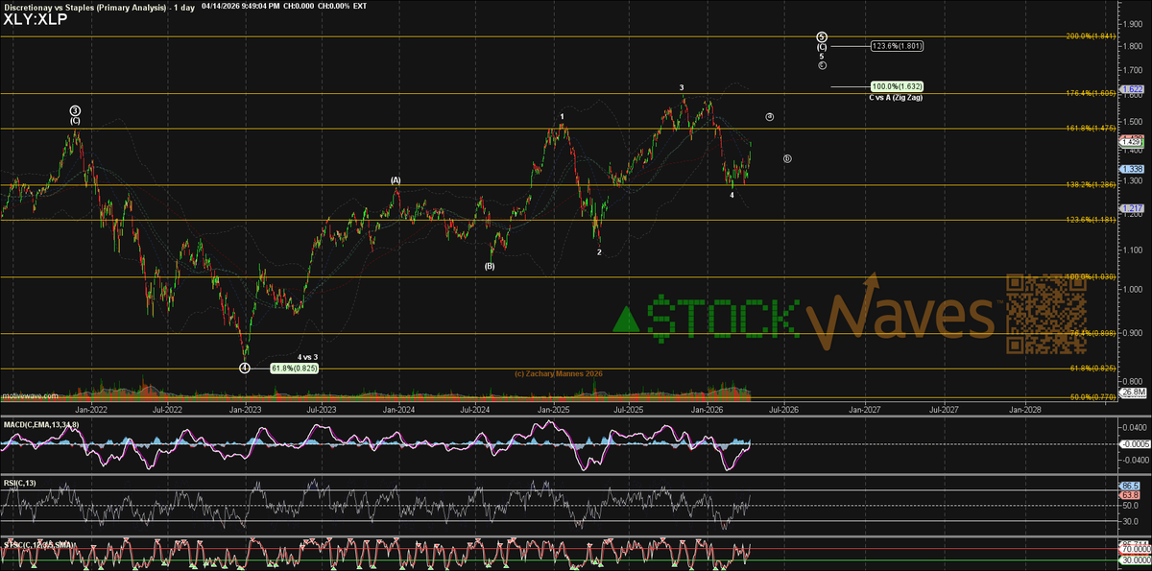Click the Jul-2023 date on the time axis
This screenshot has width=1152, height=571.
pos(321,408)
